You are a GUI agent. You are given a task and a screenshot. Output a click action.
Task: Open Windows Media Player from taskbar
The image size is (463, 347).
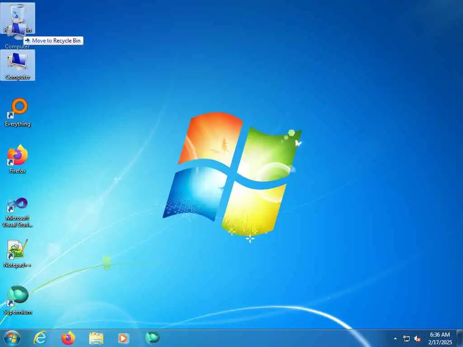click(123, 338)
